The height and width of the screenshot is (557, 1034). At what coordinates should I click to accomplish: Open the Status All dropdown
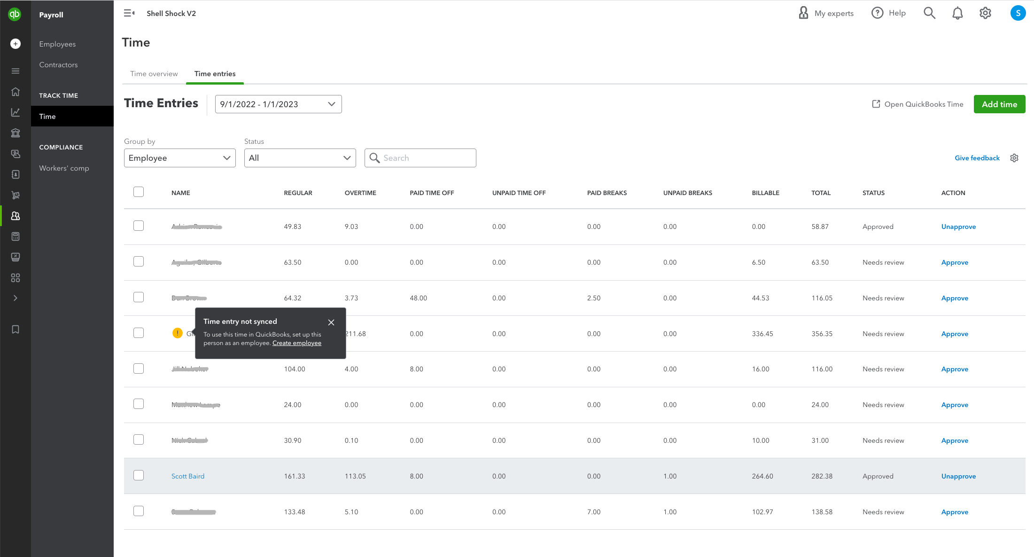point(300,158)
